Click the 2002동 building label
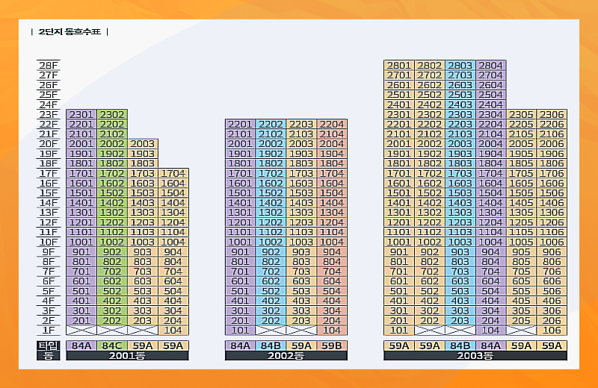This screenshot has height=388, width=598. (286, 356)
